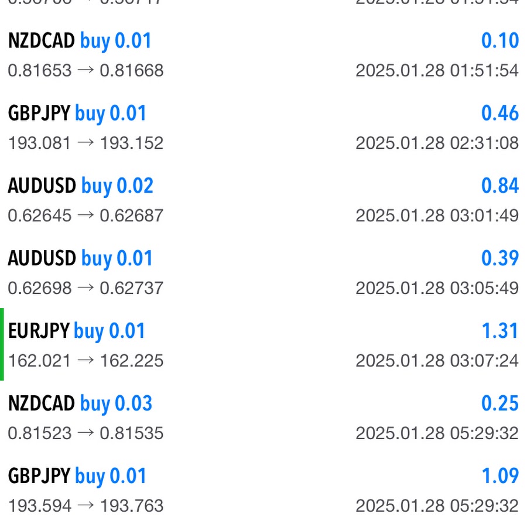Click the 162.021 → 162.225 price text
The height and width of the screenshot is (527, 527).
(85, 361)
